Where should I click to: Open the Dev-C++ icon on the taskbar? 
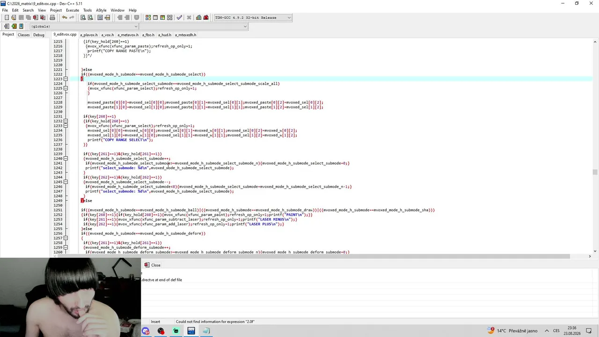click(x=191, y=331)
